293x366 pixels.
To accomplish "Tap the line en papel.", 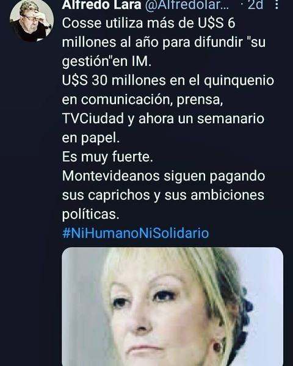I will [91, 138].
